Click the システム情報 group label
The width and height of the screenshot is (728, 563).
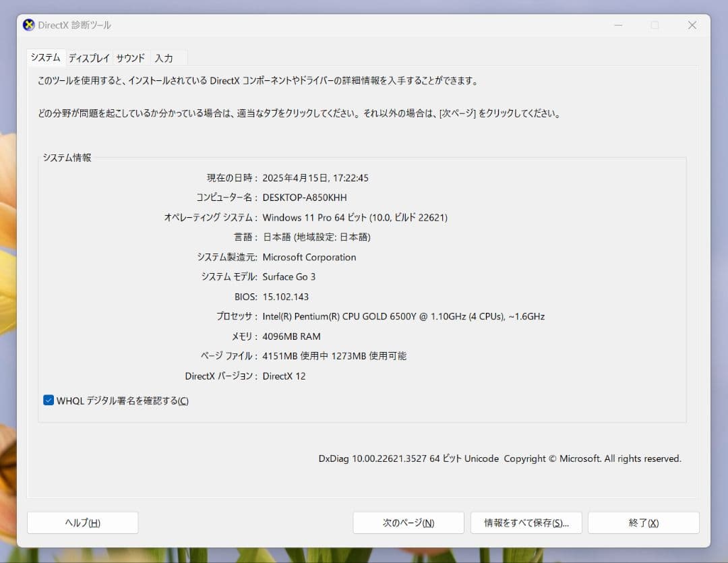[67, 158]
